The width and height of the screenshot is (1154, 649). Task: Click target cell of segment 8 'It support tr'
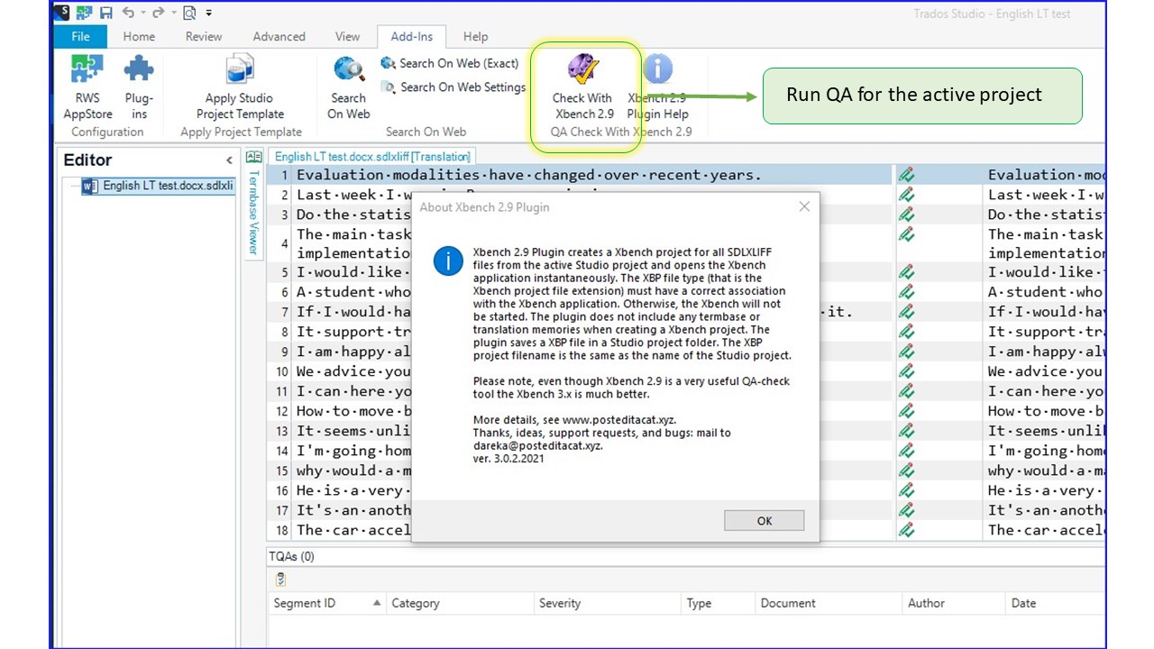point(1045,332)
